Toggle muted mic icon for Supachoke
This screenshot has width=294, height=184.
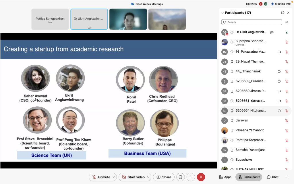(x=287, y=160)
